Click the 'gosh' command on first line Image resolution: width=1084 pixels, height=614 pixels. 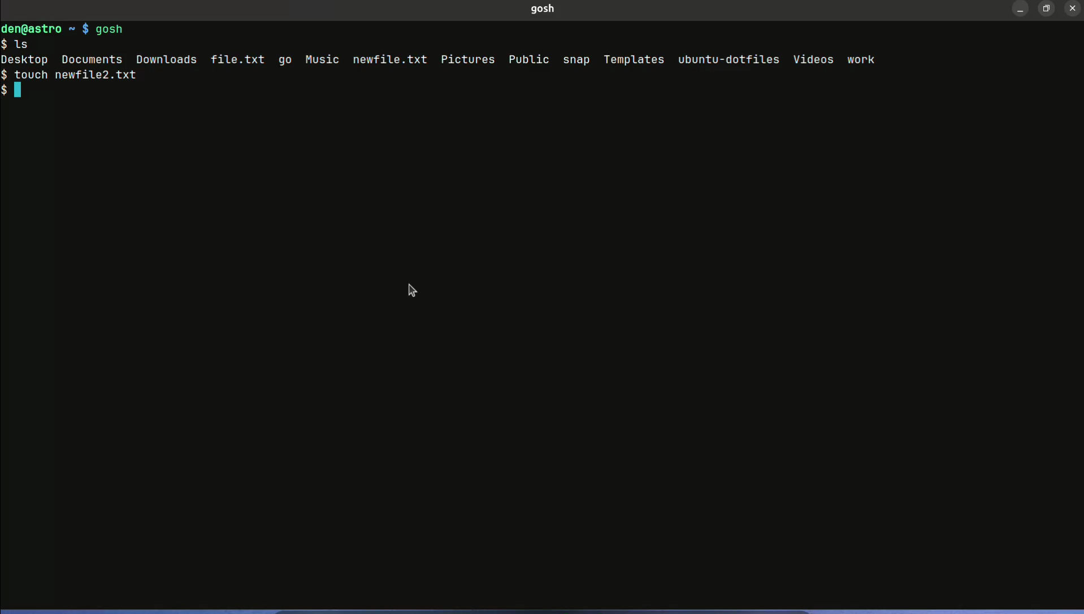(x=109, y=29)
